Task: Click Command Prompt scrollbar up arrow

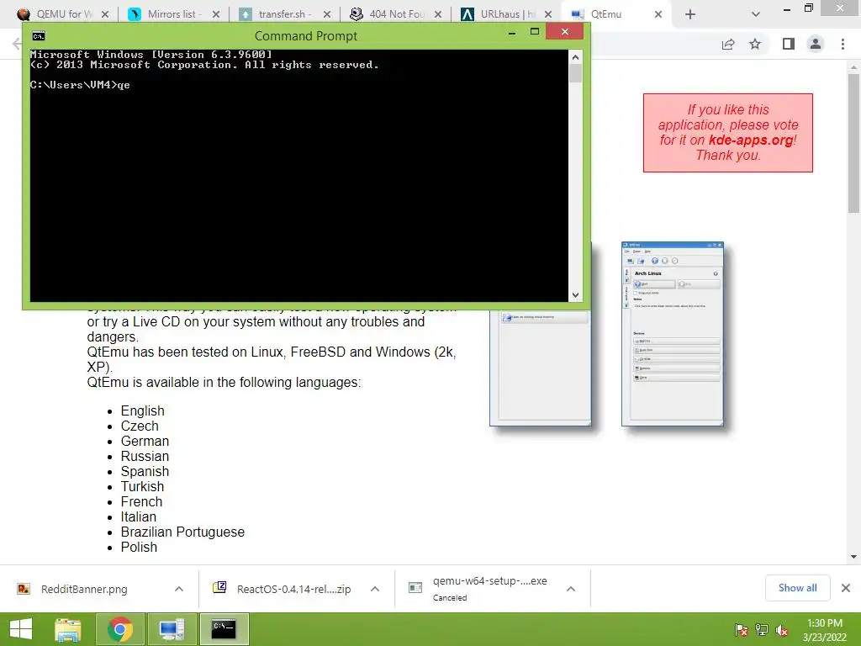Action: click(575, 57)
